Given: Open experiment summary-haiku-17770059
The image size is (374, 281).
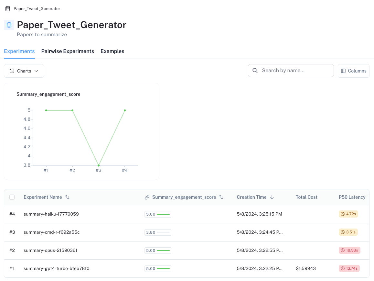Looking at the screenshot, I should point(51,214).
